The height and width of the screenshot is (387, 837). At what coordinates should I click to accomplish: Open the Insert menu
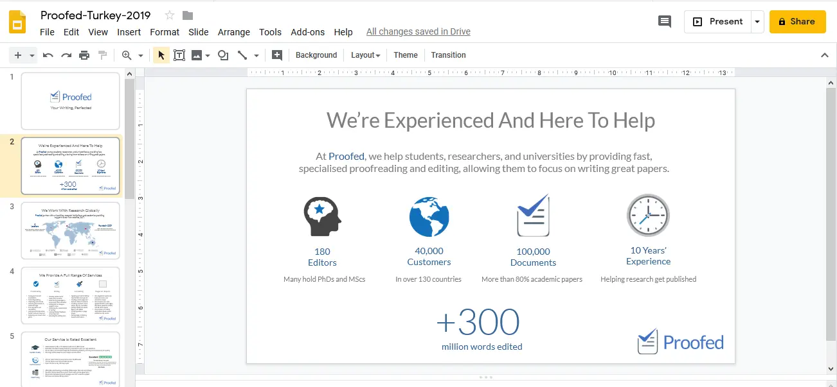pos(129,32)
